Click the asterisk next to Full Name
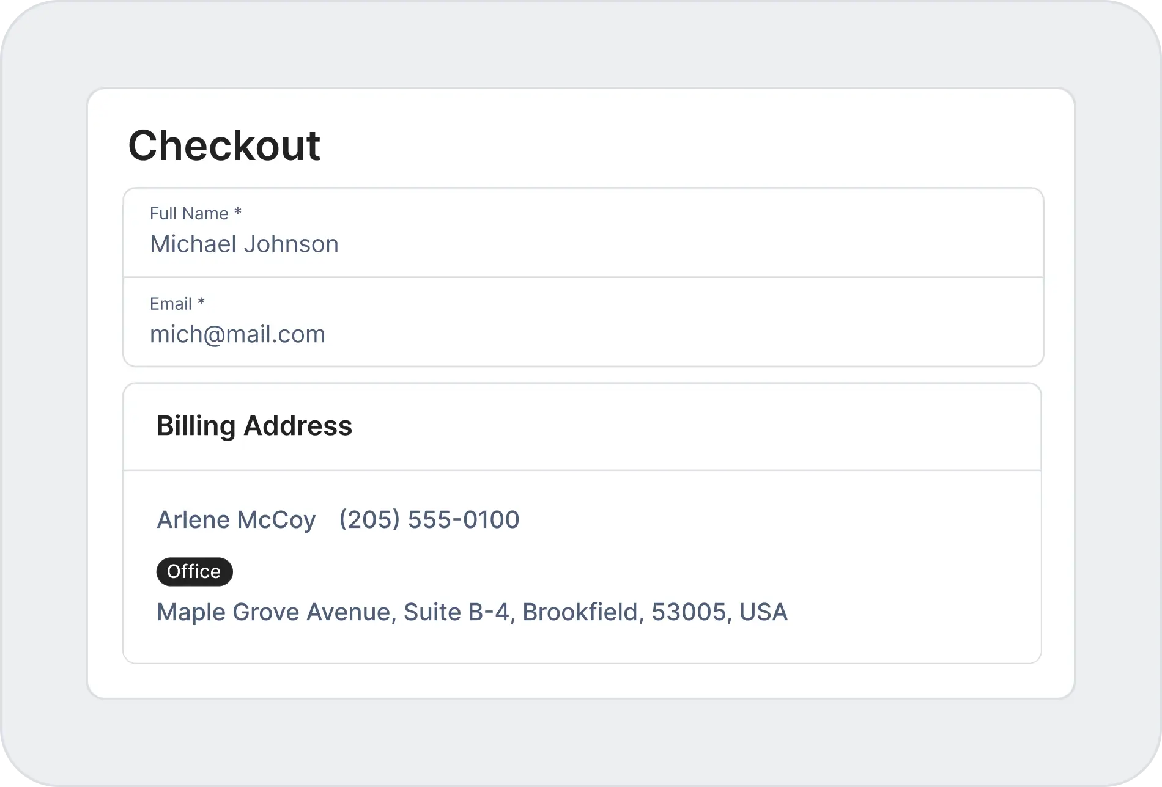Image resolution: width=1162 pixels, height=787 pixels. point(238,213)
